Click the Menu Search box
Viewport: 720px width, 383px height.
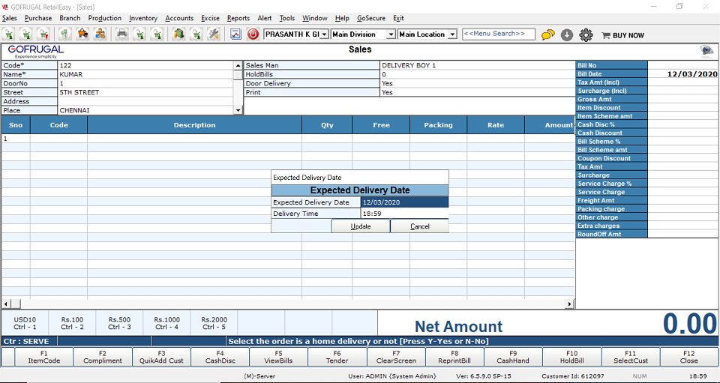pos(499,34)
